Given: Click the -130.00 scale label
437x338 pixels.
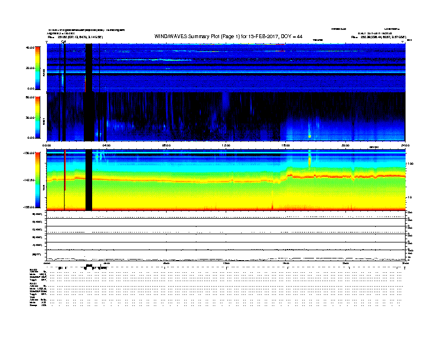Looking at the screenshot, I should (29, 153).
